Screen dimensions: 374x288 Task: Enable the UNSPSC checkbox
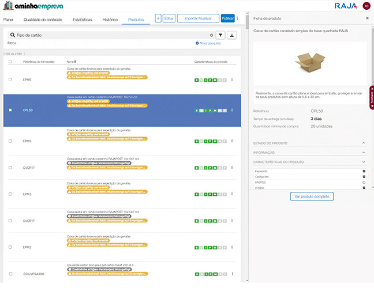click(364, 183)
